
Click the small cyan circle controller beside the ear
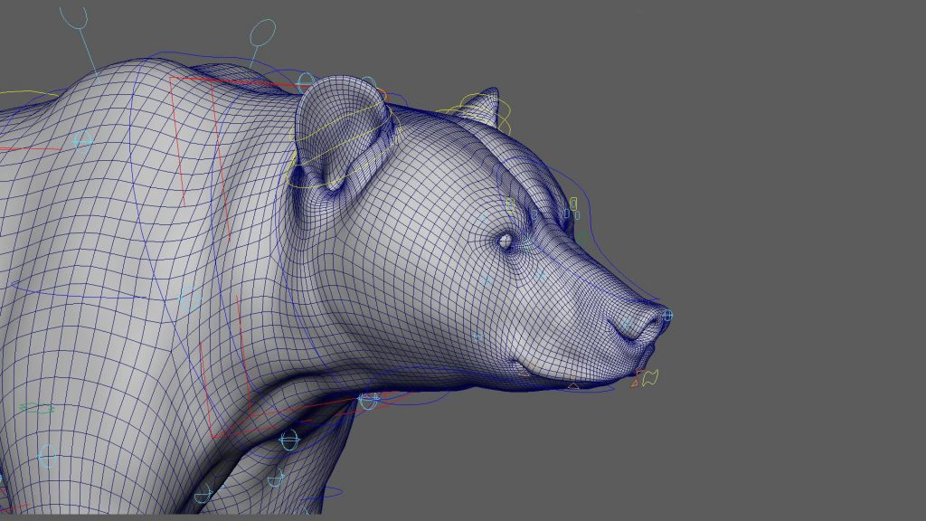(305, 79)
